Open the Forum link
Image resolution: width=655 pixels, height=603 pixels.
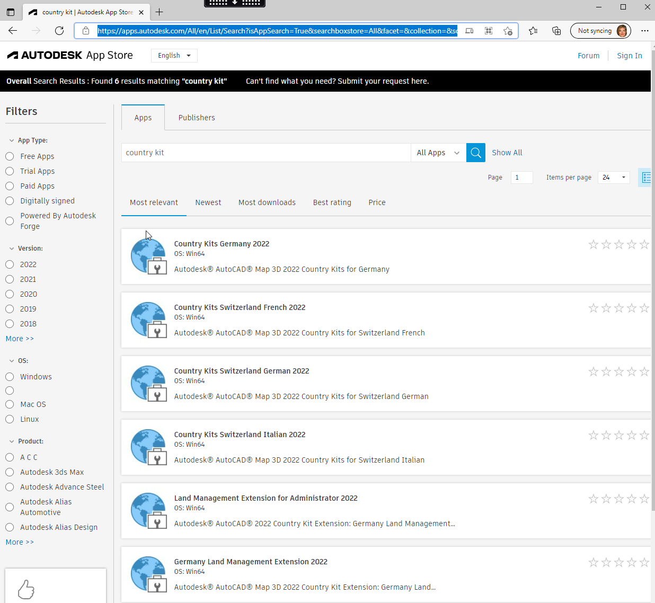tap(589, 56)
